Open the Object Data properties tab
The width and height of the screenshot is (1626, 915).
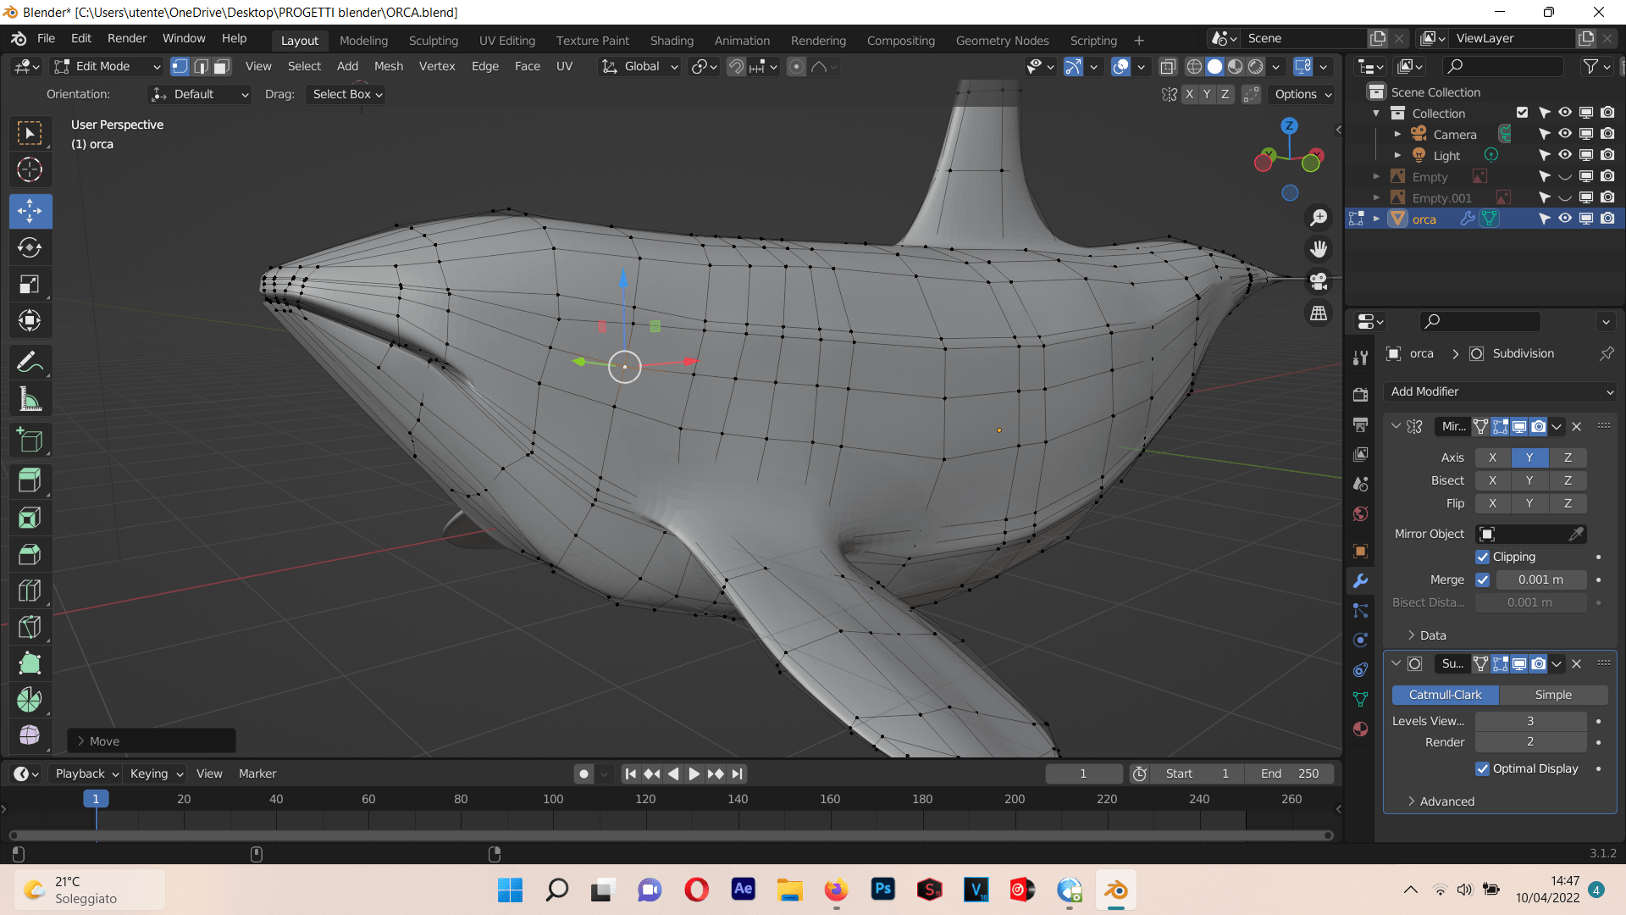(1360, 700)
